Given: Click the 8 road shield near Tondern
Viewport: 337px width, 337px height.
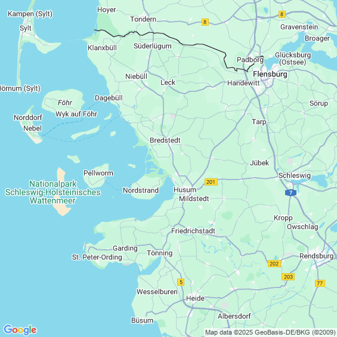Looking at the screenshot, I should (x=205, y=22).
